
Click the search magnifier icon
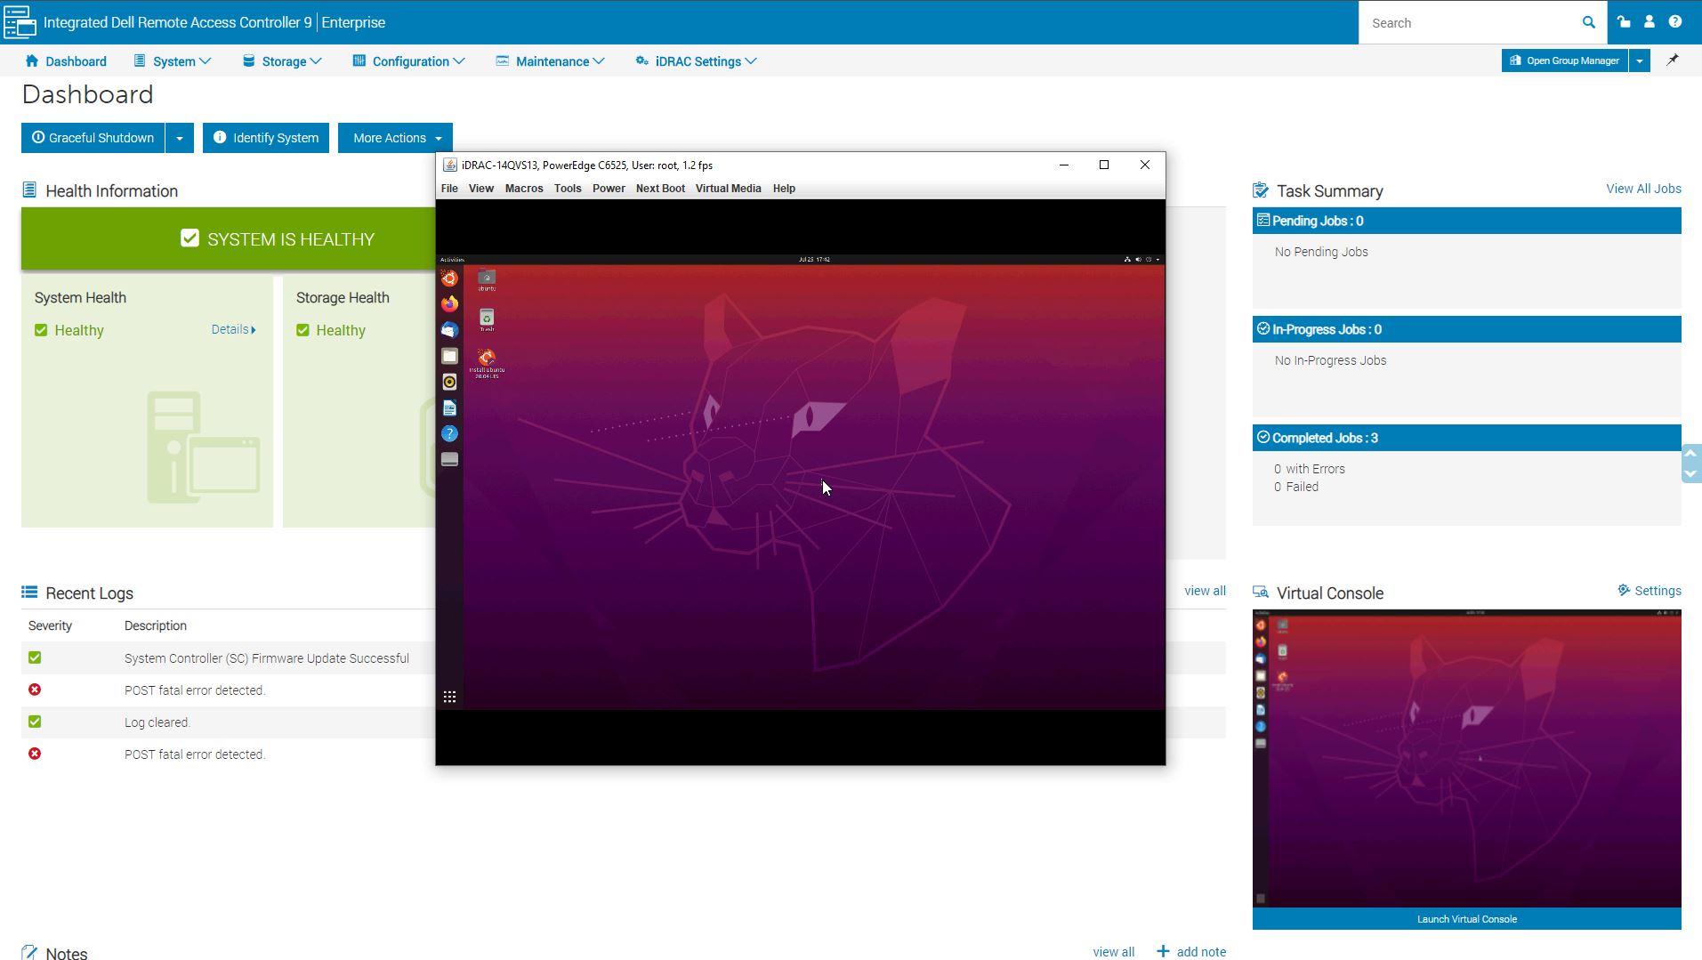pos(1588,22)
